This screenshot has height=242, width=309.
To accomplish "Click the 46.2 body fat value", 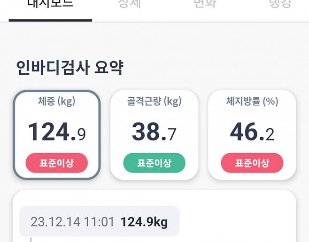I will pyautogui.click(x=252, y=132).
